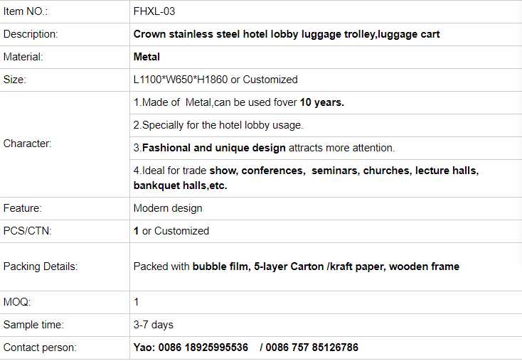This screenshot has height=361, width=522.
Task: Click the '10 years' durability line
Action: [239, 102]
